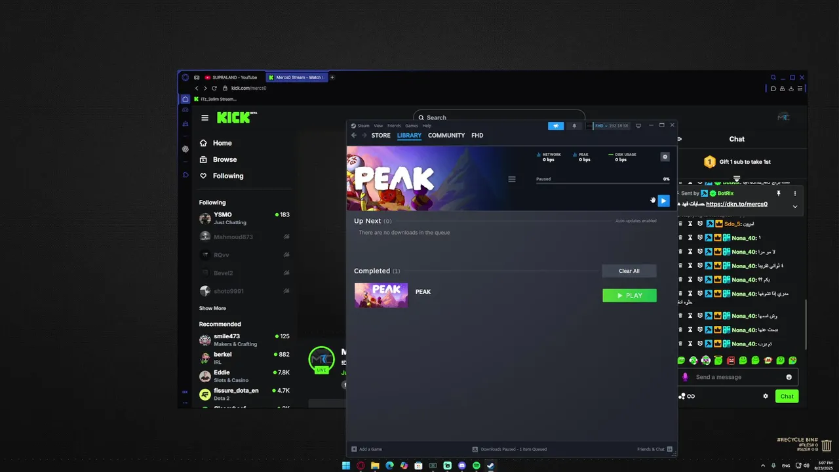Click the download progress bar showing 0%

[x=602, y=184]
